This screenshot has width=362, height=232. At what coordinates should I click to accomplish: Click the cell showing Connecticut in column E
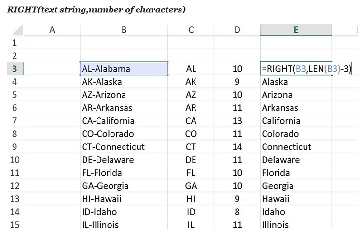coord(295,147)
